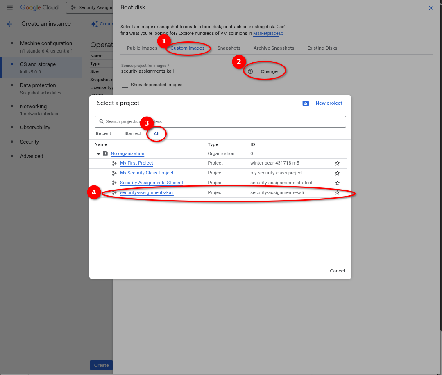
Task: Close the Boot disk panel
Action: point(431,8)
